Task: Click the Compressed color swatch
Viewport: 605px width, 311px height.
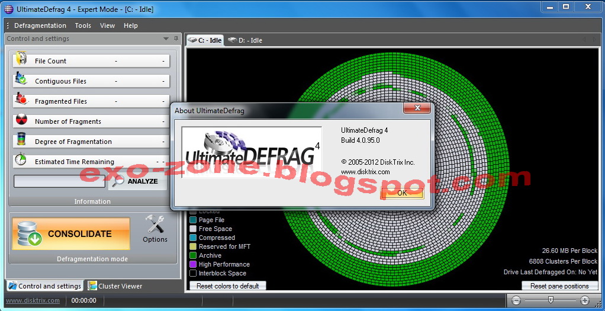Action: 193,238
